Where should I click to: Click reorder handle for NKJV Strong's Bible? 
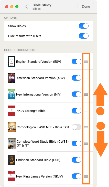click(x=86, y=111)
